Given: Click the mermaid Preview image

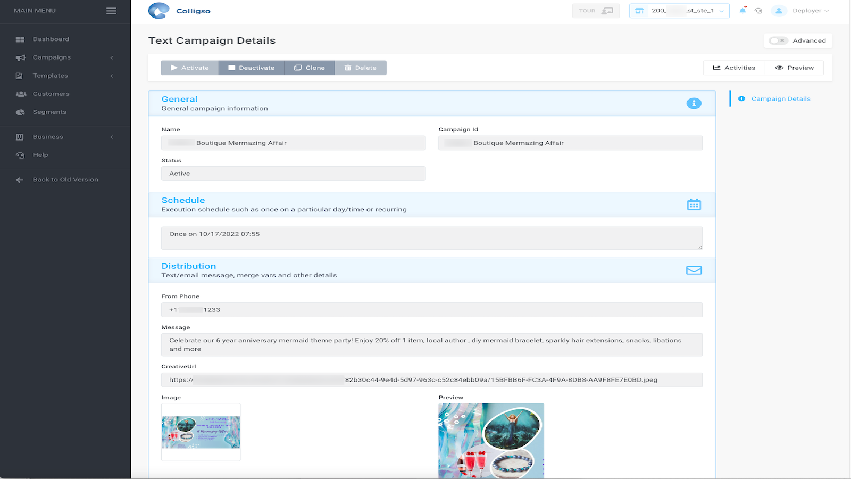Looking at the screenshot, I should (491, 441).
